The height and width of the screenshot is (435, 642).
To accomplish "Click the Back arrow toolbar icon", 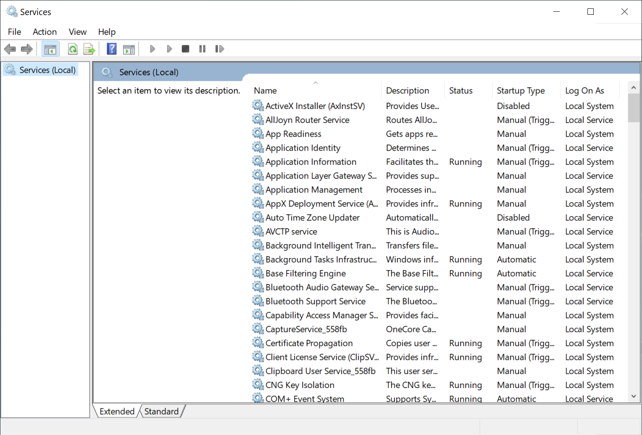I will tap(10, 49).
